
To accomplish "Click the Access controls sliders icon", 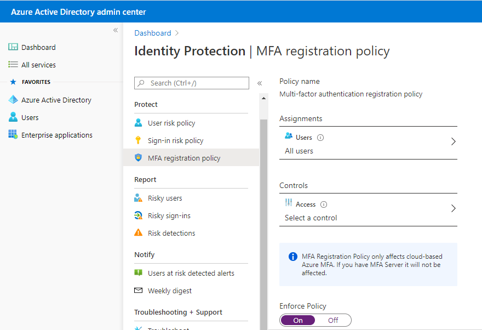I will 289,202.
